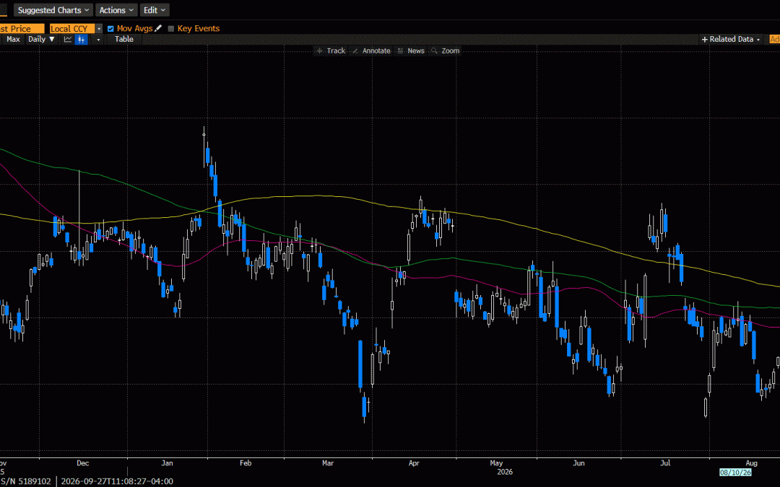Click the S/N 5189102 status text
Viewport: 780px width, 487px height.
(x=25, y=481)
